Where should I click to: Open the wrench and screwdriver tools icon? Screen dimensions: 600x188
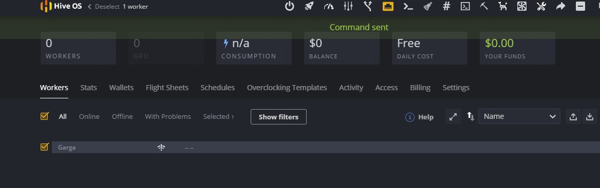coord(541,6)
